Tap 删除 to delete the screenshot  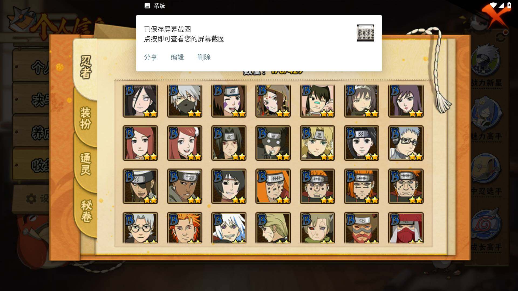pos(204,57)
